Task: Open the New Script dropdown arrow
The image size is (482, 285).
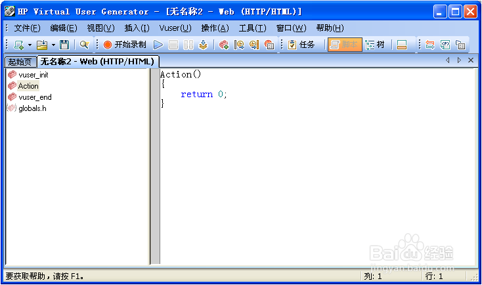Action: (x=30, y=45)
